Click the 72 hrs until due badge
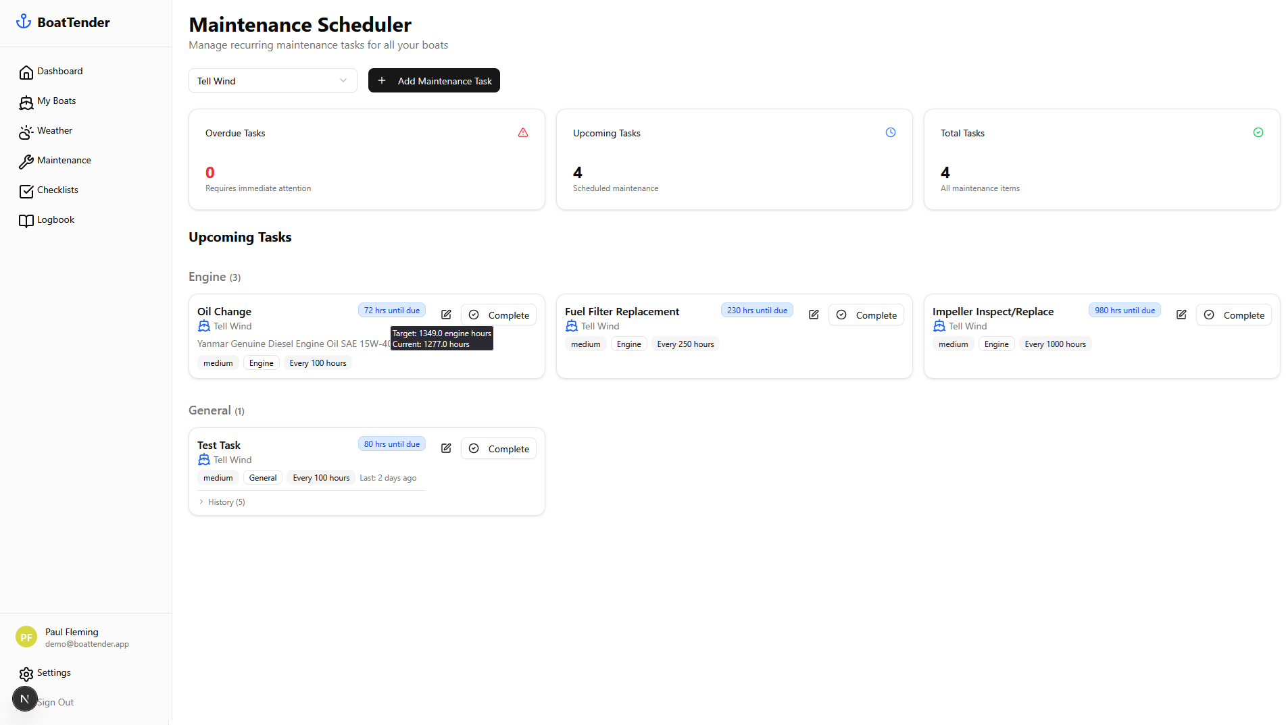The width and height of the screenshot is (1286, 725). 391,311
